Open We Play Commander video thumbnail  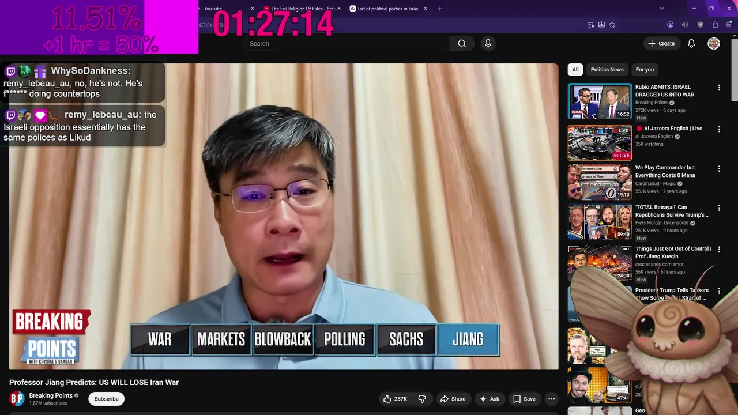(600, 182)
